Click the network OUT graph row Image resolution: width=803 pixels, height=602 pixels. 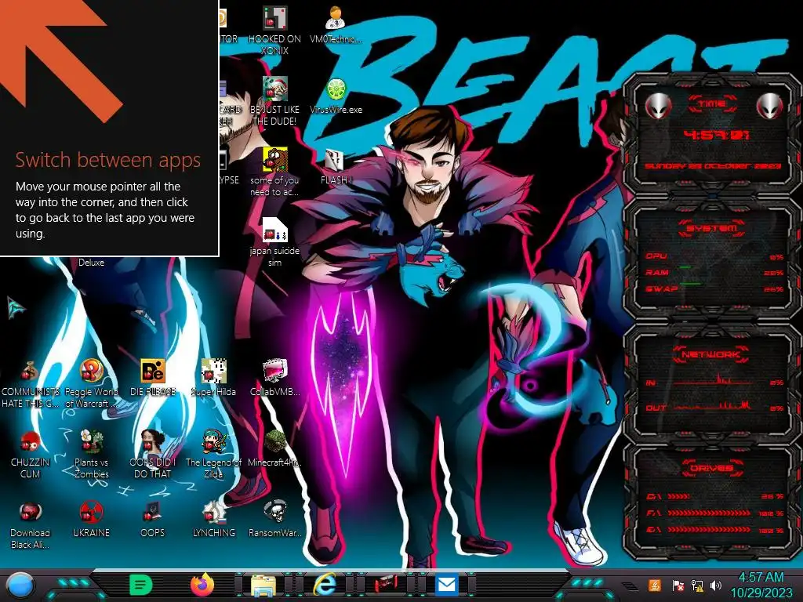tap(714, 407)
